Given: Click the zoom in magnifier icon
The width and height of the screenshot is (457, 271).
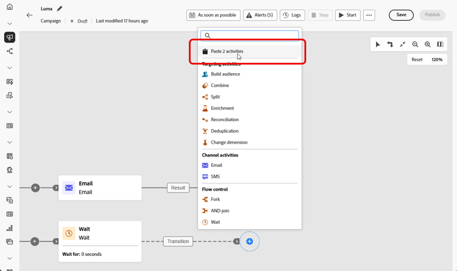Looking at the screenshot, I should coord(428,44).
